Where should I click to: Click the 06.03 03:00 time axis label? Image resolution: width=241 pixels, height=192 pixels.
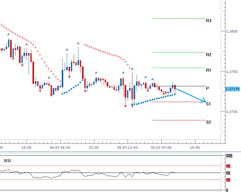point(161,148)
